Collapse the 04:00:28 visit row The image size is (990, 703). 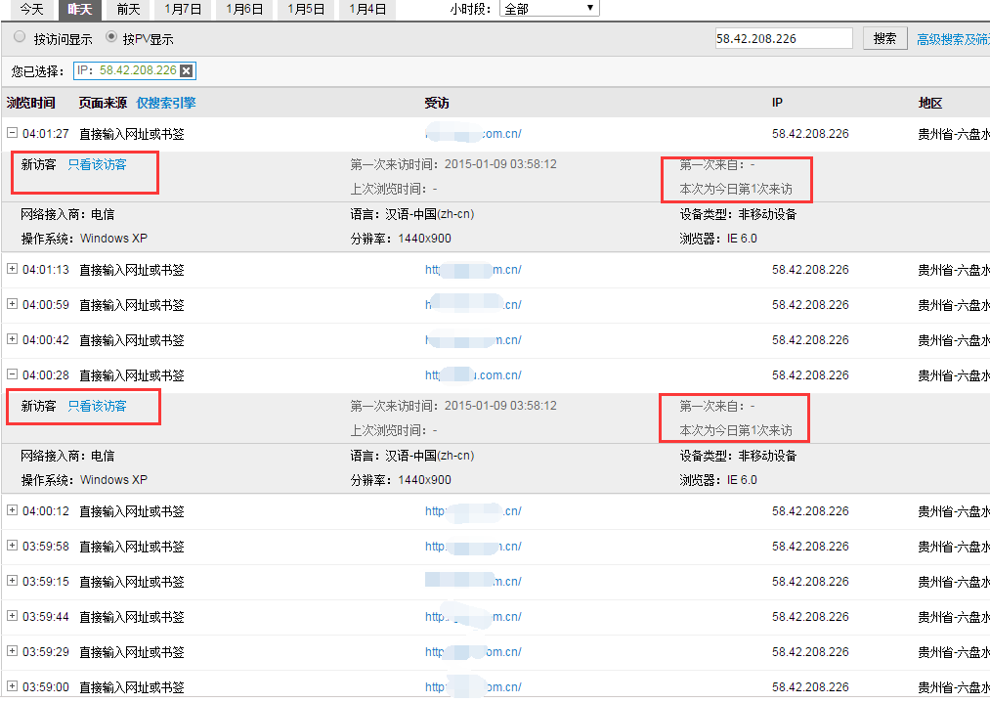coord(12,374)
